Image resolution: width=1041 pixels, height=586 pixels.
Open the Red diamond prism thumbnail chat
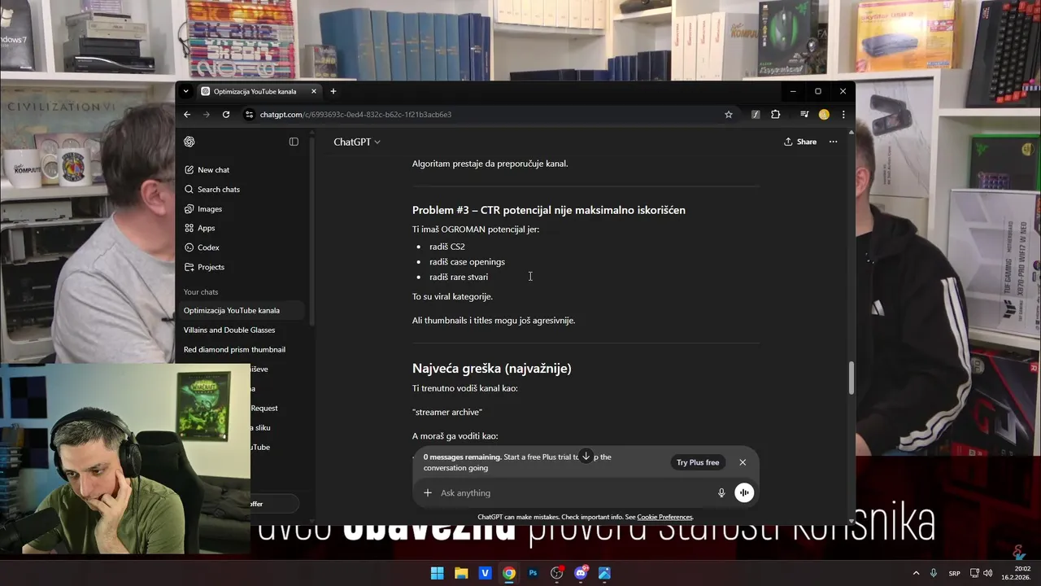[242, 350]
